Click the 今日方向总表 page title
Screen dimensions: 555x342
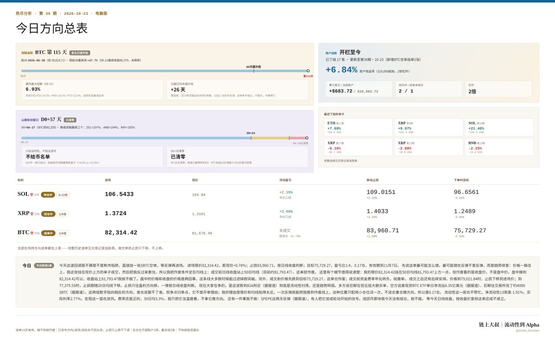52,28
